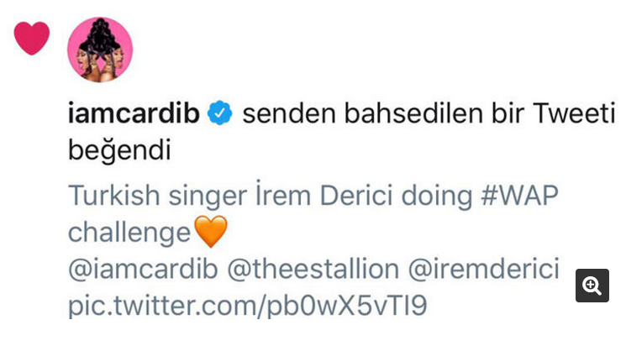Image resolution: width=626 pixels, height=362 pixels.
Task: Open the @iremderici mention
Action: point(484,269)
